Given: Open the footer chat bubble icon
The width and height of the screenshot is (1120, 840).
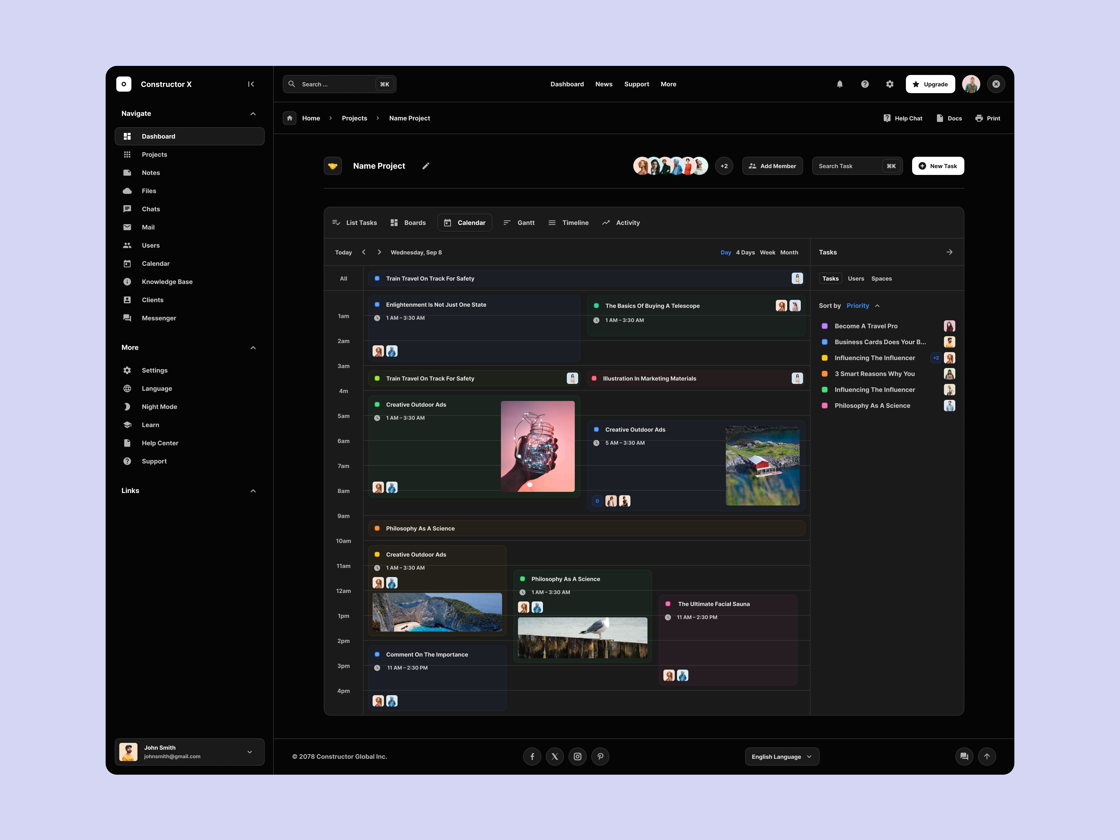Looking at the screenshot, I should click(x=964, y=757).
